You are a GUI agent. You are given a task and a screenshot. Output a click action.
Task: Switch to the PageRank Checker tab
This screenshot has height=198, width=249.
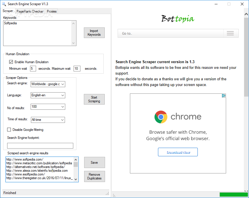30,11
